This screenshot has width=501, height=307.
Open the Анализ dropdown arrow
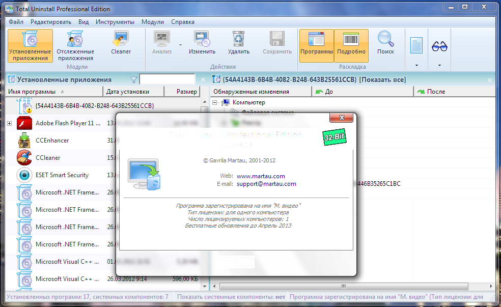pos(180,45)
